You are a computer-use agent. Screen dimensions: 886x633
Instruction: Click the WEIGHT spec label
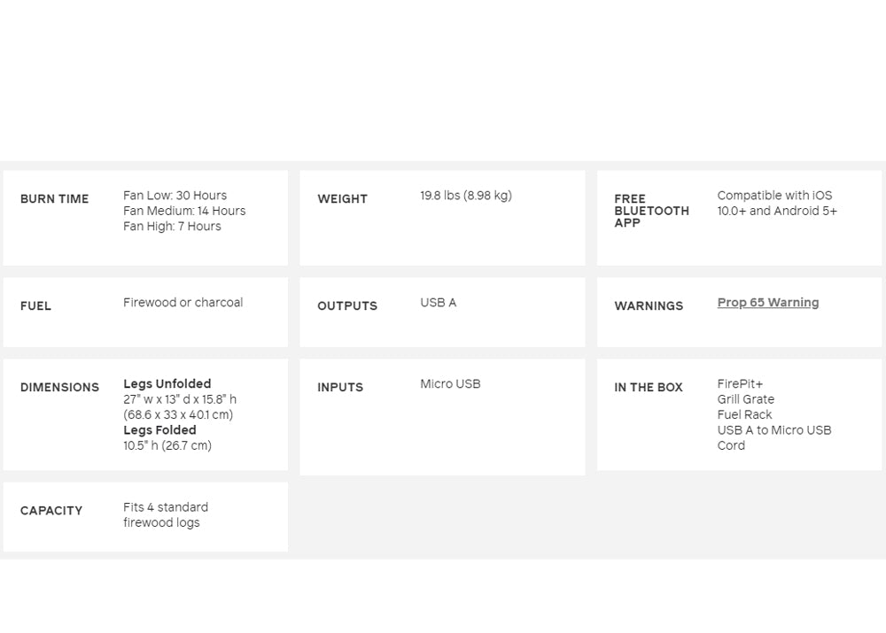pyautogui.click(x=342, y=199)
